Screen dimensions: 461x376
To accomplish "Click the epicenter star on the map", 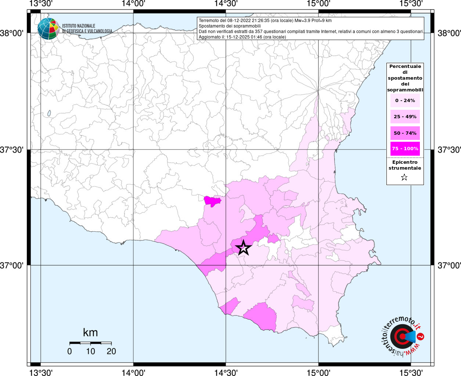I will click(x=243, y=248).
